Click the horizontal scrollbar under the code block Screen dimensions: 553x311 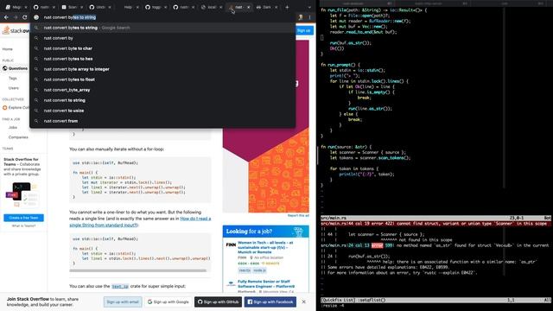coord(138,270)
